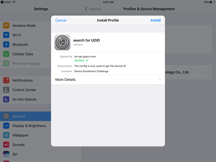Click 'search for UDID' profile title
The image size is (216, 162).
(x=86, y=40)
